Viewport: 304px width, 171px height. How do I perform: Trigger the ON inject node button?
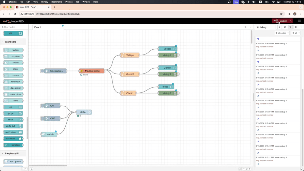(x=43, y=106)
